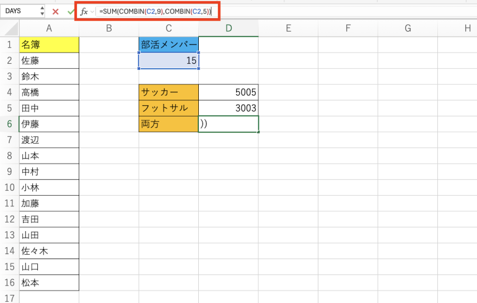Click the フットサル label cell
This screenshot has width=477, height=303.
tap(168, 108)
